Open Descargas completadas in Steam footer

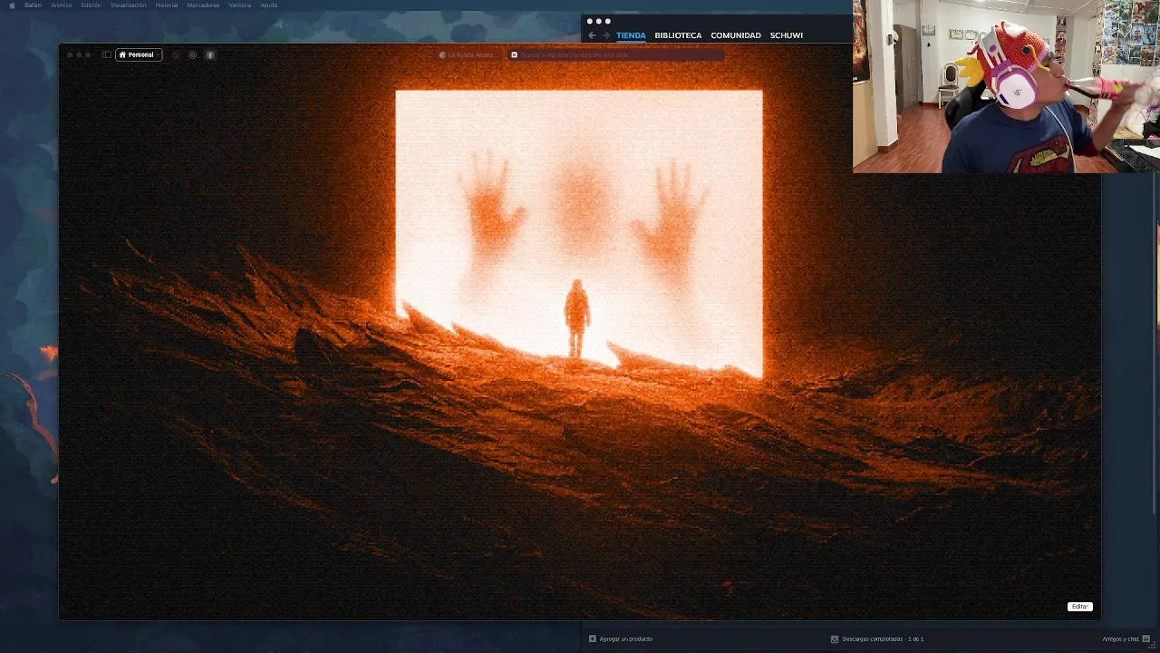coord(883,638)
